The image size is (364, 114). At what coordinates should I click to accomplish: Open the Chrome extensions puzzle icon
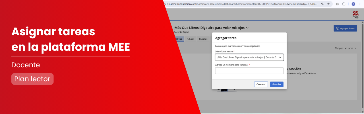344,4
